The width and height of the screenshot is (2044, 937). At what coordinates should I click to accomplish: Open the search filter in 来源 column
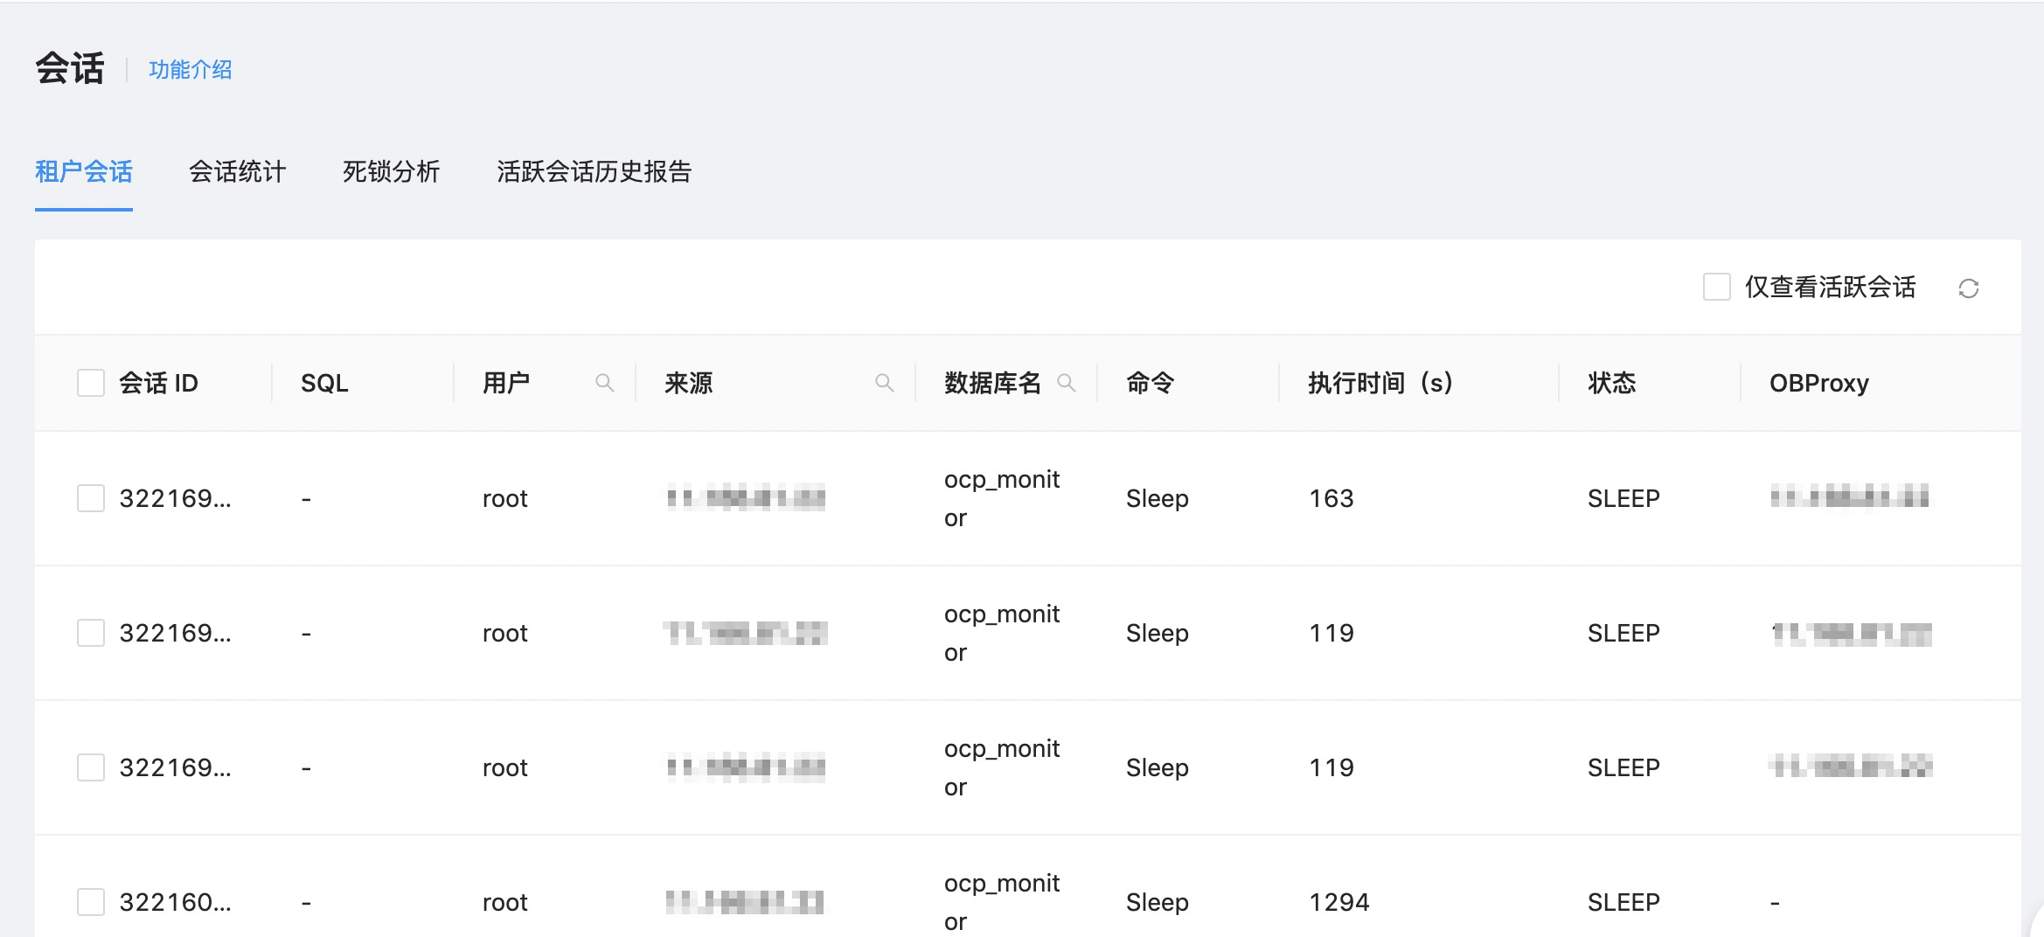884,383
